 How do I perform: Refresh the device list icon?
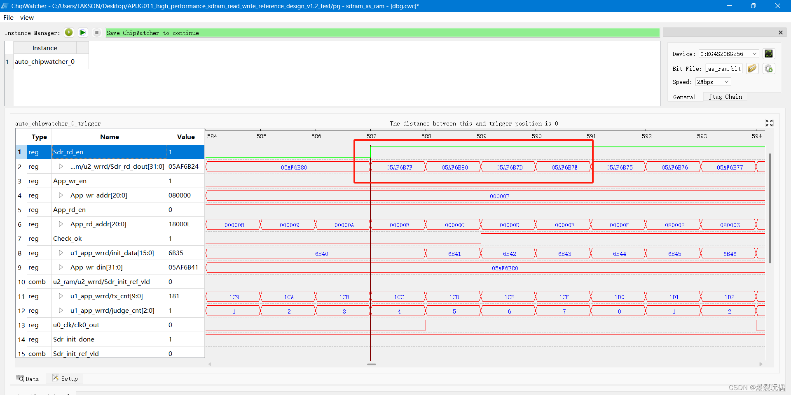point(769,54)
